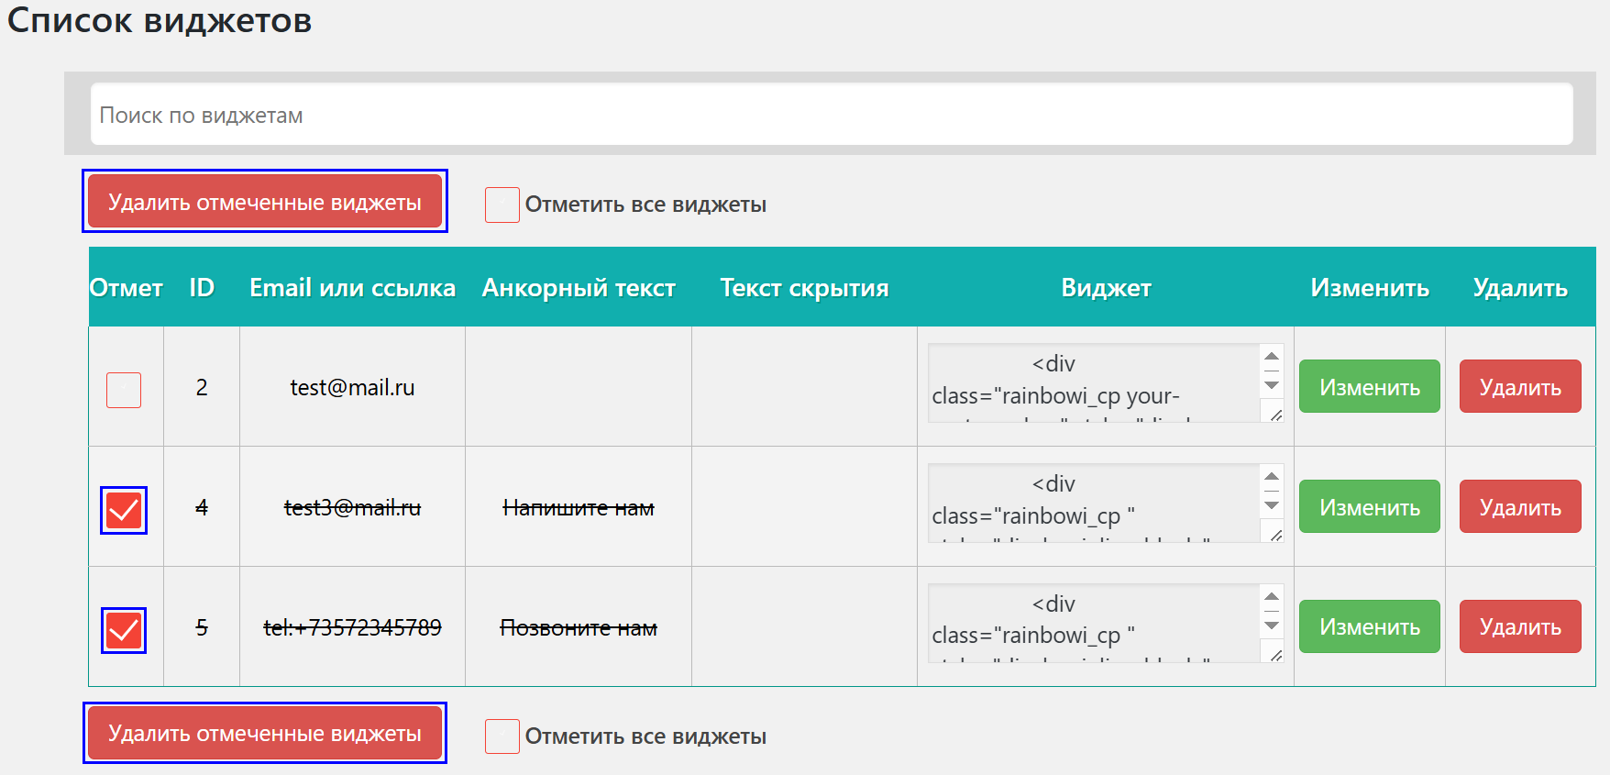Click the 'Изменить' column header

(x=1370, y=288)
